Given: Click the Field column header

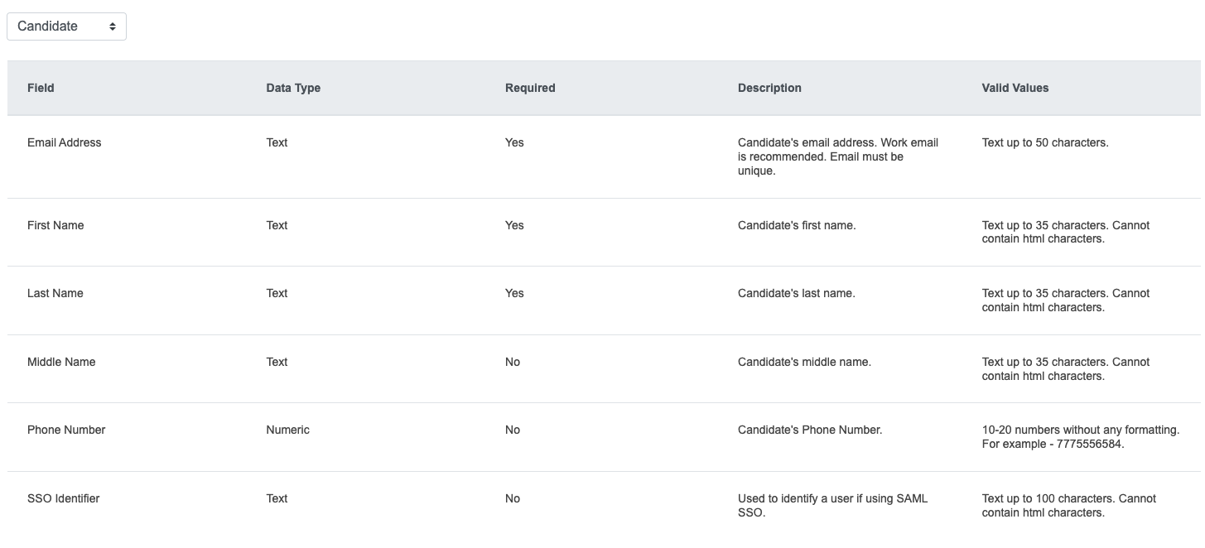Looking at the screenshot, I should pos(41,88).
